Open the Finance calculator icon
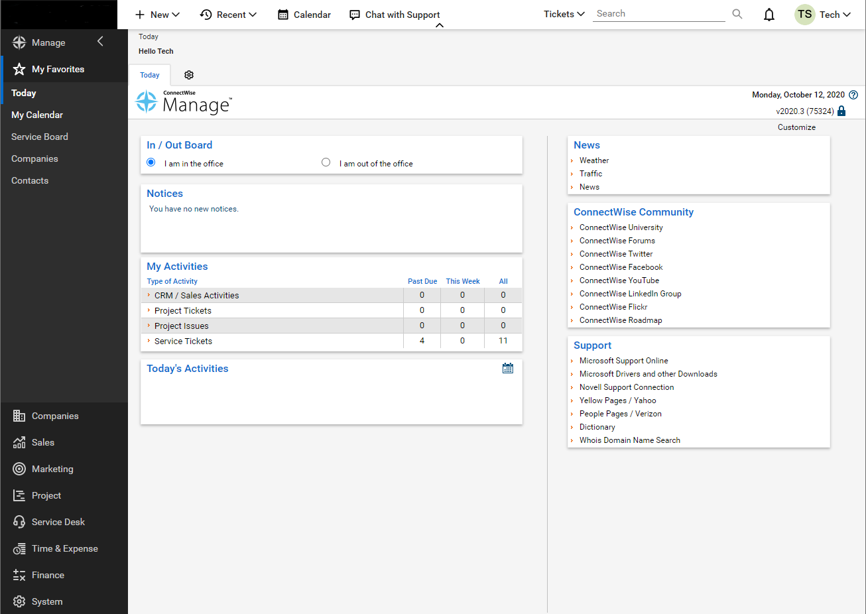 [19, 575]
